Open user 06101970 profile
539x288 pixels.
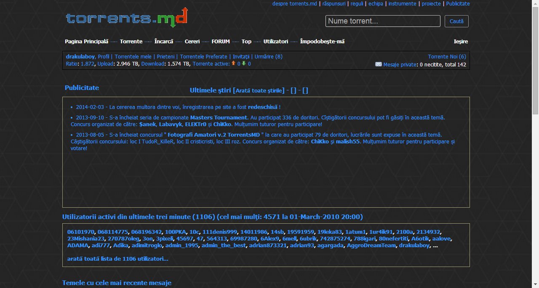tap(81, 232)
